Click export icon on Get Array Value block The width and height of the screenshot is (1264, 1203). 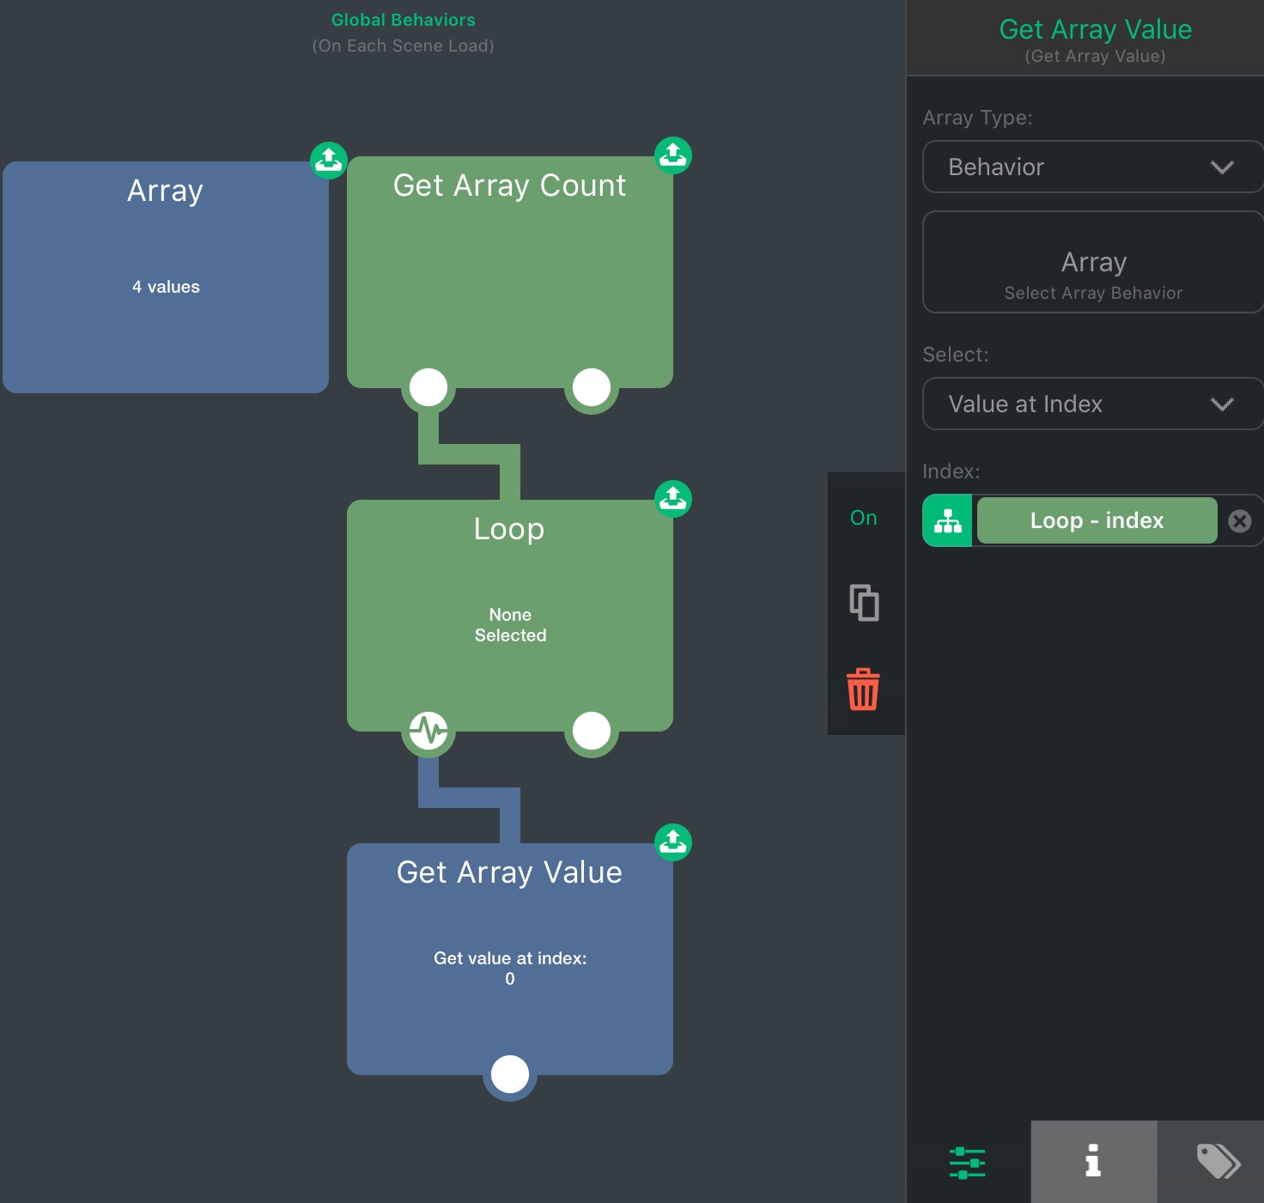pyautogui.click(x=672, y=842)
